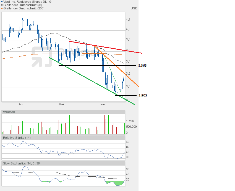The height and width of the screenshot is (191, 235).
Task: Click the Volumen panel header
Action: [9, 112]
